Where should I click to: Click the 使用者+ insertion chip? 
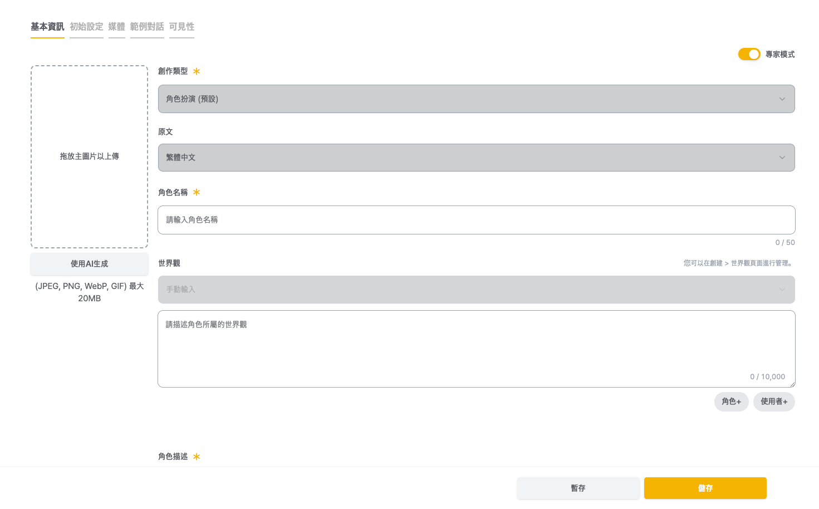(x=774, y=402)
